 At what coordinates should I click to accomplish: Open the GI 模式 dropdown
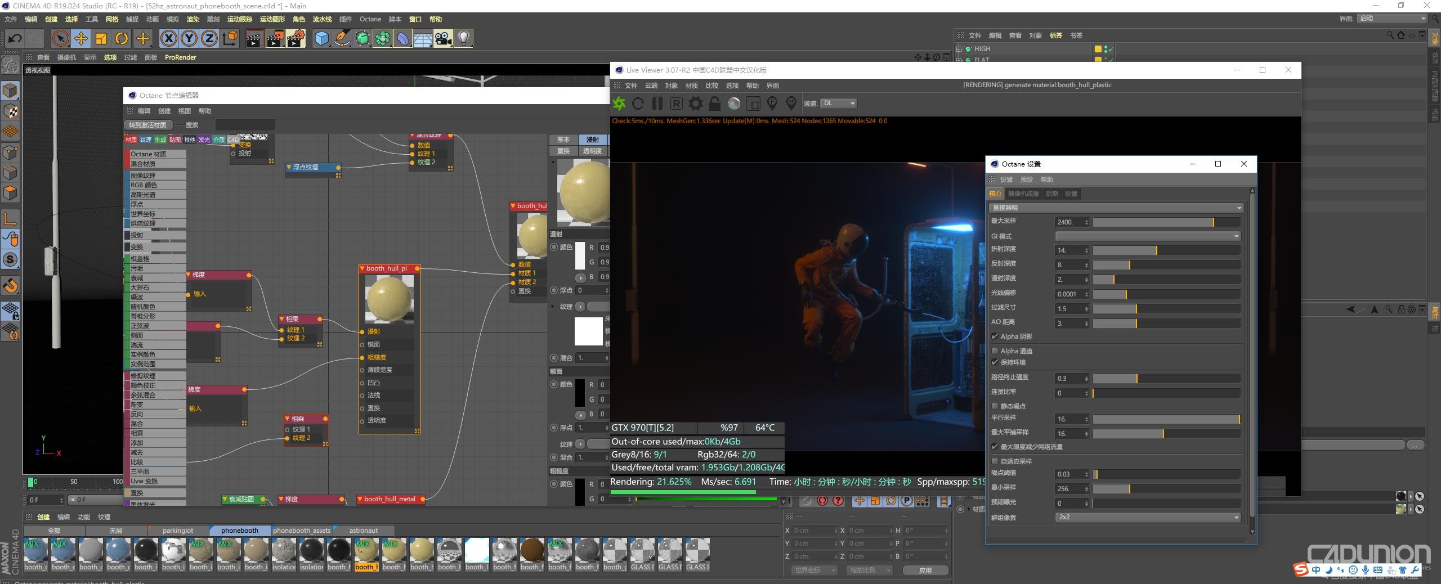tap(1148, 236)
